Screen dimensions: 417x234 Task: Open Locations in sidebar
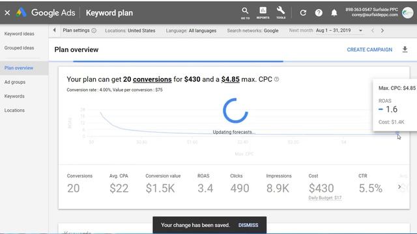click(14, 110)
